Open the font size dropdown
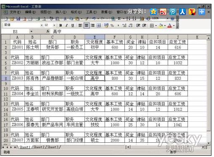The height and width of the screenshot is (157, 214). click(x=54, y=25)
